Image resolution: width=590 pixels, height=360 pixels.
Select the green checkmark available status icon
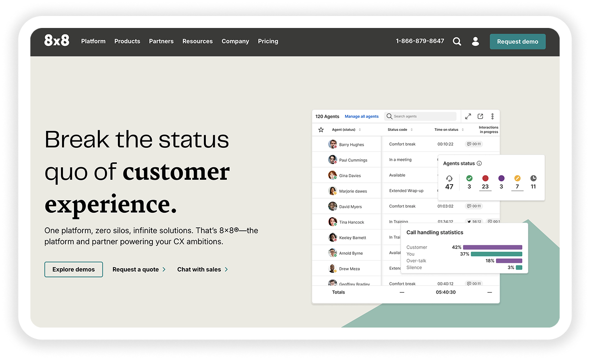tap(469, 178)
